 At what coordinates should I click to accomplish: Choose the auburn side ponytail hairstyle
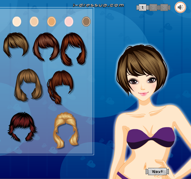click(x=60, y=87)
